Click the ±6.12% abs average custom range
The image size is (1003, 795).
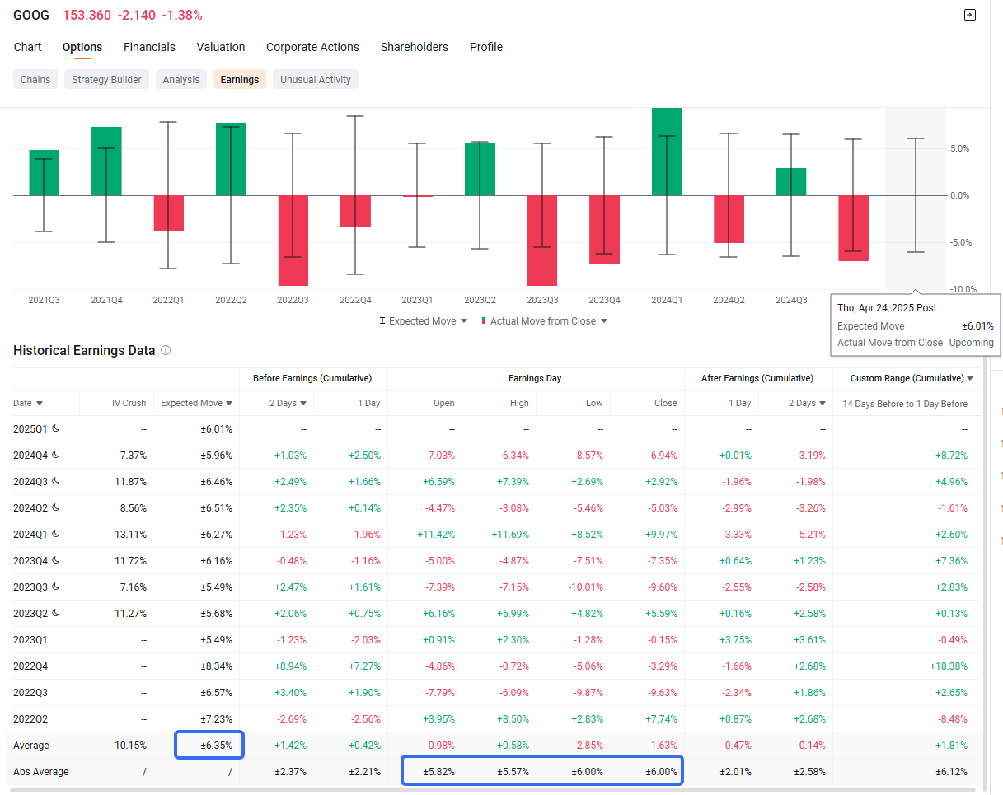click(x=949, y=772)
